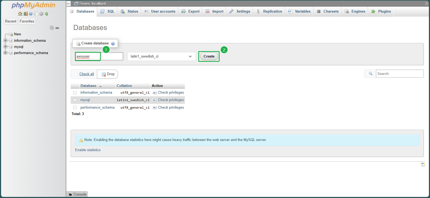The image size is (430, 198).
Task: Click the Create button
Action: [209, 56]
